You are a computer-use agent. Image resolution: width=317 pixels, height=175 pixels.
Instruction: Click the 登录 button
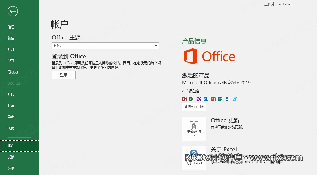[64, 75]
